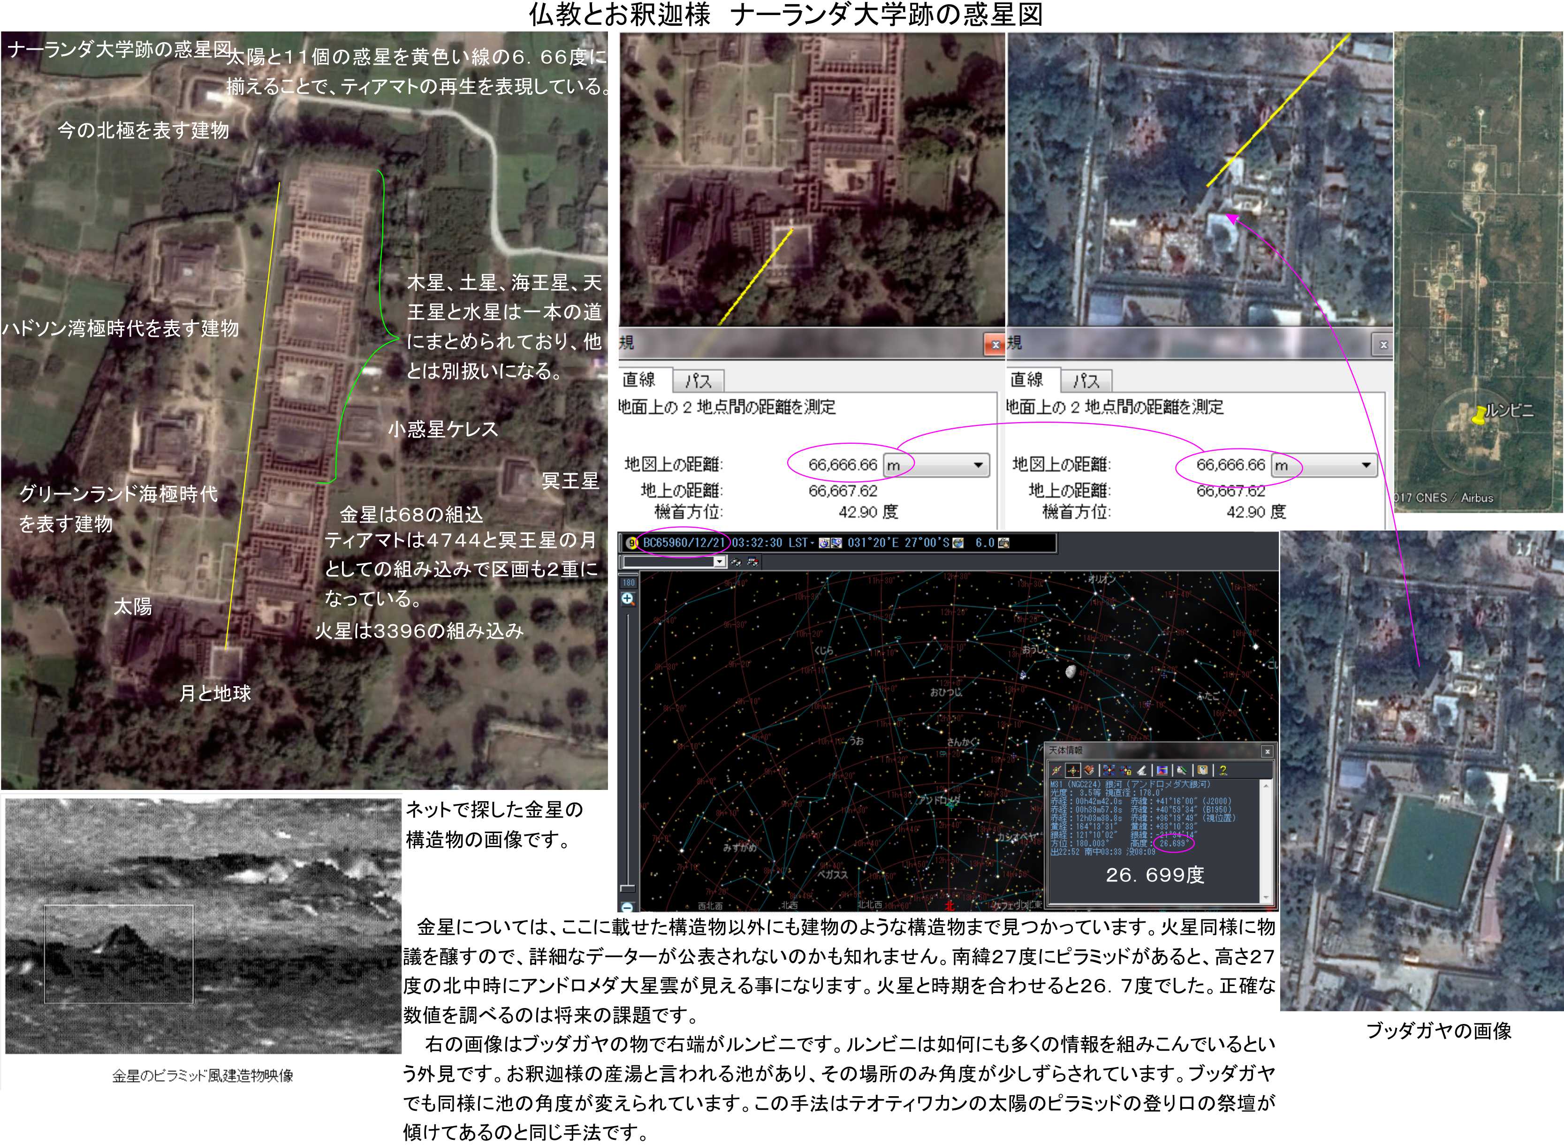Close the 天体情報 panel
The image size is (1564, 1145).
coord(1268,751)
